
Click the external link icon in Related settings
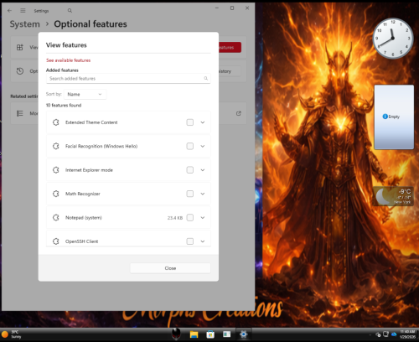[239, 113]
